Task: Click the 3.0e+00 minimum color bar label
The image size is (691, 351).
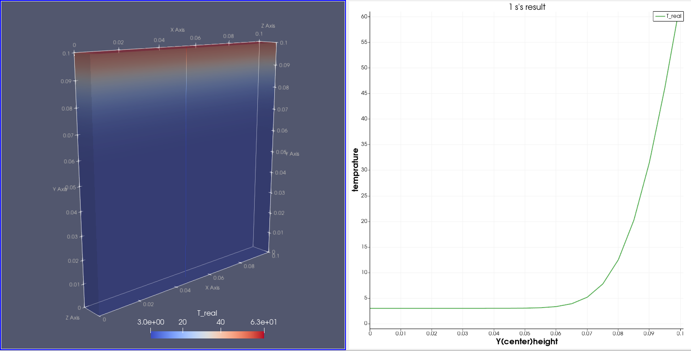Action: [151, 322]
